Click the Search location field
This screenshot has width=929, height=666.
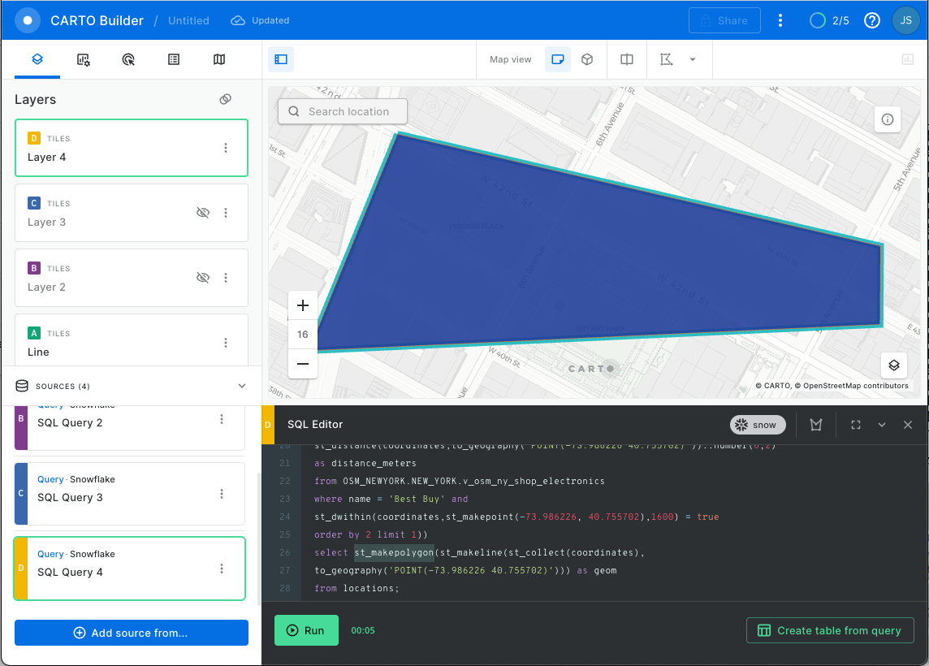348,111
